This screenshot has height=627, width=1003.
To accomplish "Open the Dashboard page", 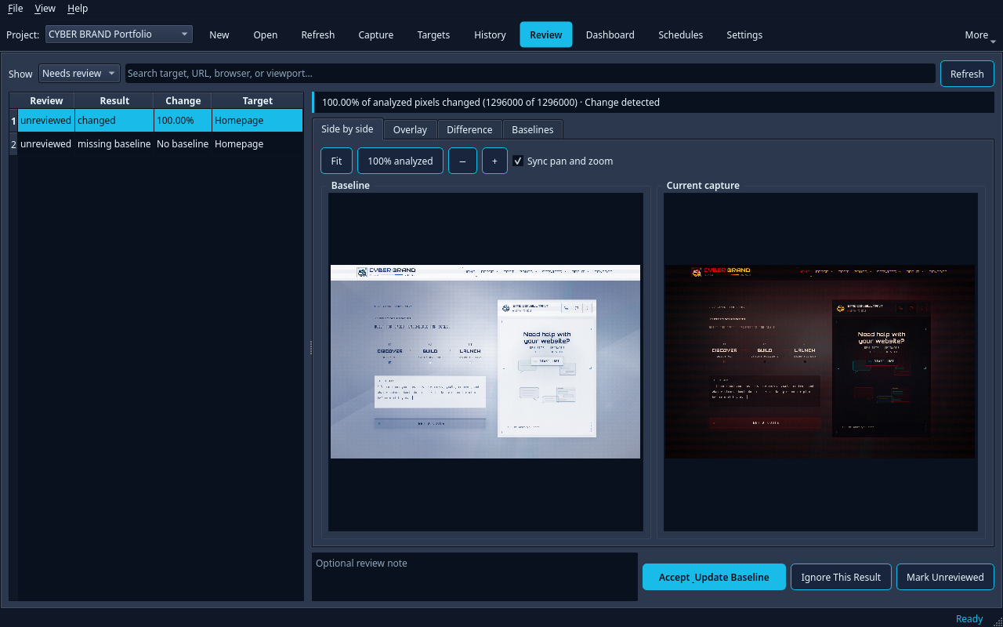I will point(610,34).
